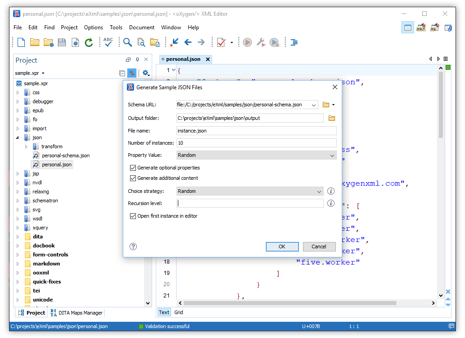
Task: Open Schema URL browse dropdown arrow
Action: 333,105
